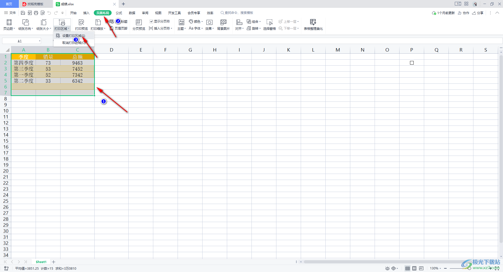Switch to the Formulas (公式) ribbon tab
503x272 pixels.
click(119, 13)
